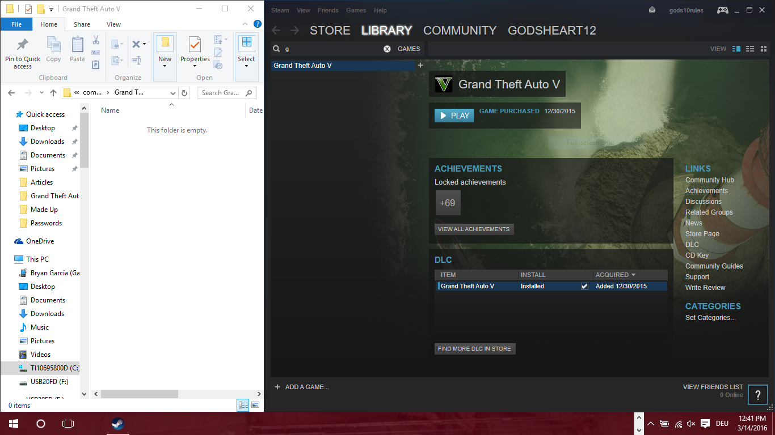Open the Windows Start menu

[14, 423]
